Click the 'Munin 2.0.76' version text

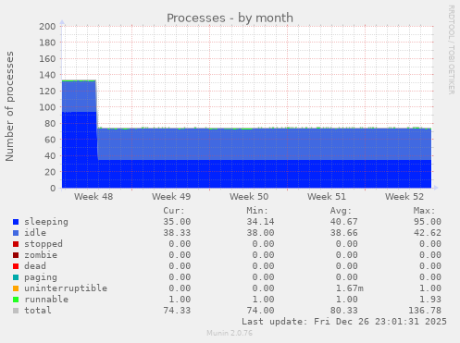230,333
